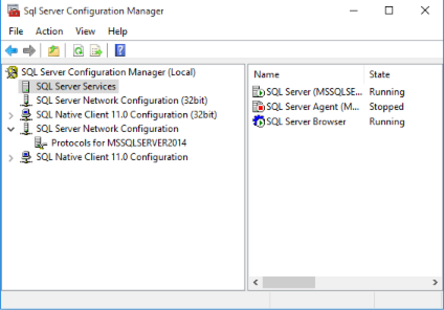Viewport: 444px width, 310px height.
Task: Maximize the Sql Server Configuration Manager window
Action: 389,11
